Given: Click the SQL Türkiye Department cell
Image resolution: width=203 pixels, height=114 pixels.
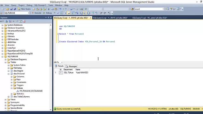Looking at the screenshot, I should click(x=69, y=73).
